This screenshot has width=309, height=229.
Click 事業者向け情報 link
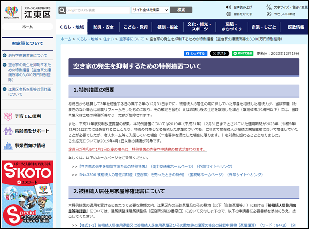click(30, 146)
